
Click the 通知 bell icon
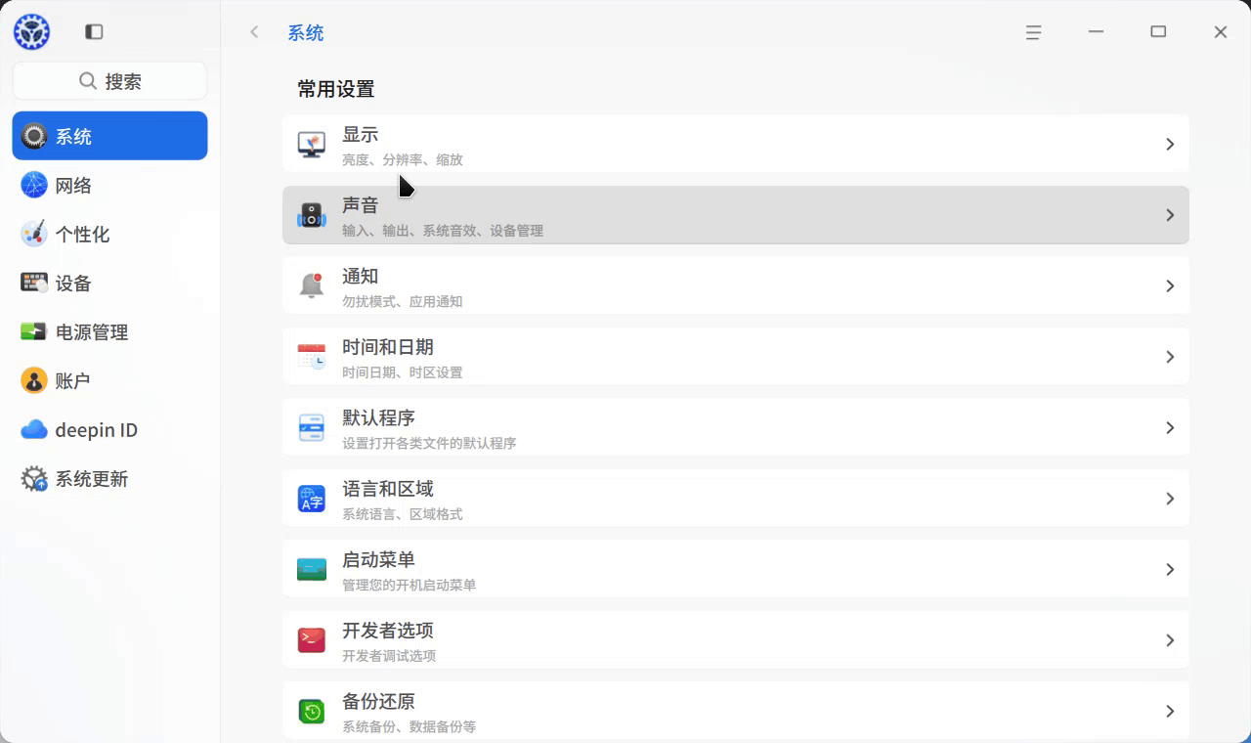coord(312,285)
